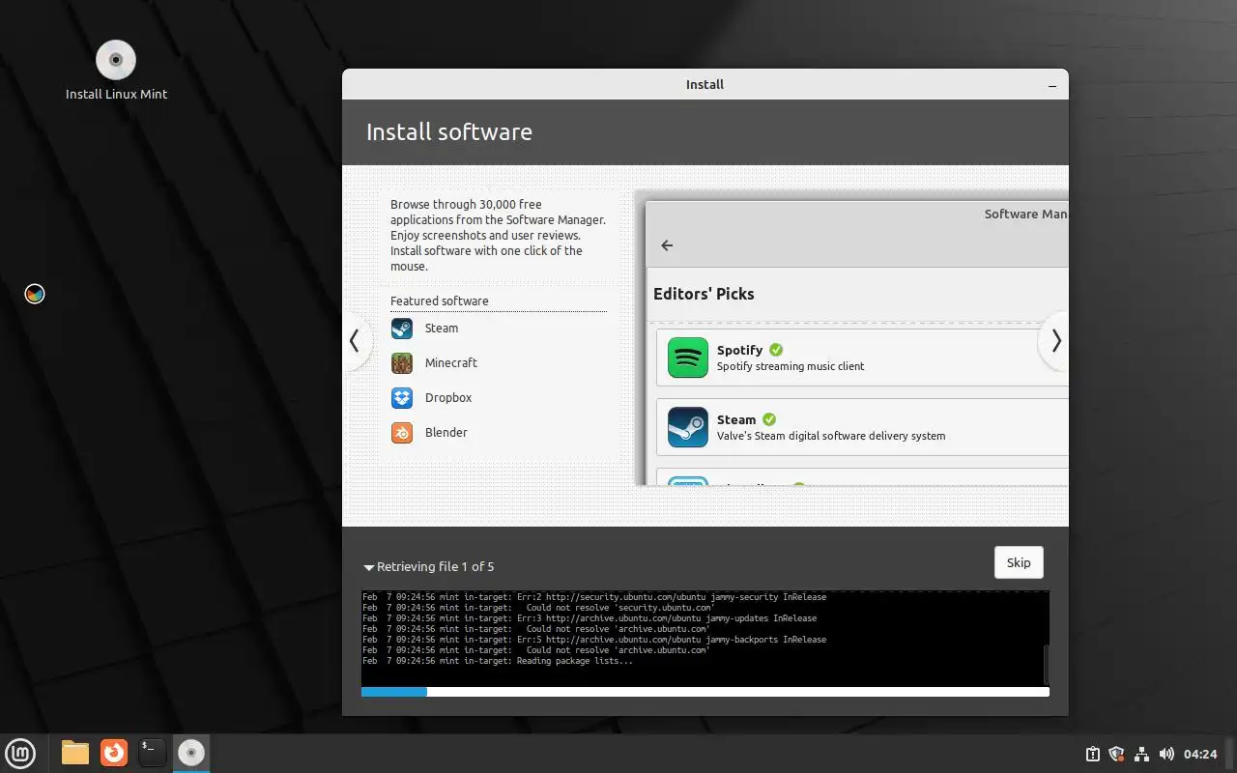The height and width of the screenshot is (773, 1237).
Task: Click the installer disc icon in taskbar
Action: (x=191, y=752)
